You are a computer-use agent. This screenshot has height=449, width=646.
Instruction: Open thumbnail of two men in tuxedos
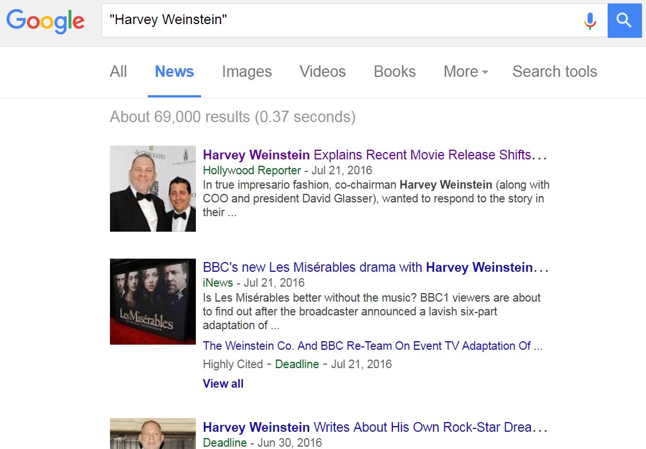tap(153, 189)
